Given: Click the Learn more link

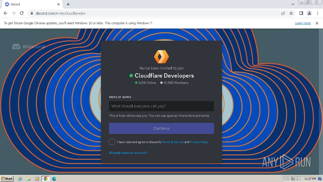Looking at the screenshot, I should [303, 23].
